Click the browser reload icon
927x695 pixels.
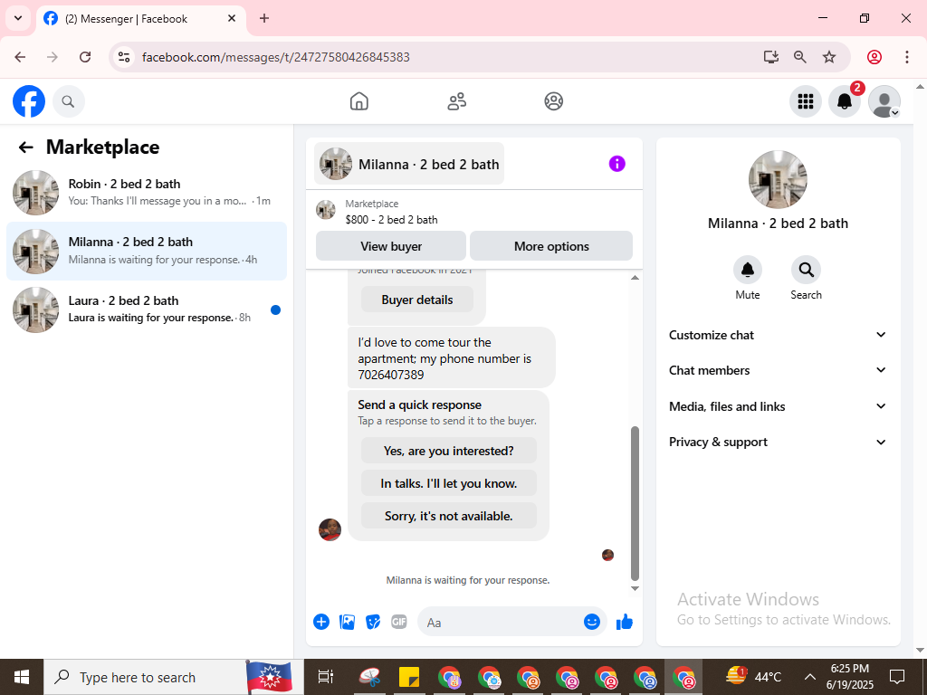point(85,57)
